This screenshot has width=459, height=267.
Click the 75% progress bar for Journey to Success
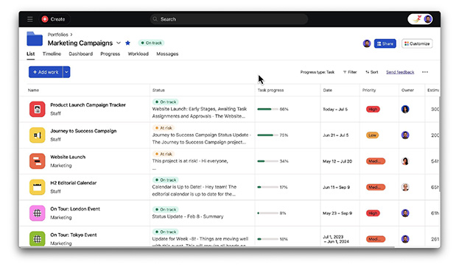pyautogui.click(x=267, y=135)
